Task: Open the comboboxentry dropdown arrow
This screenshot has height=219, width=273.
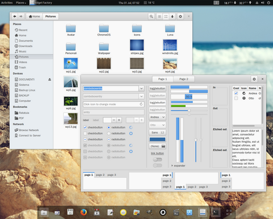Action: point(142,88)
